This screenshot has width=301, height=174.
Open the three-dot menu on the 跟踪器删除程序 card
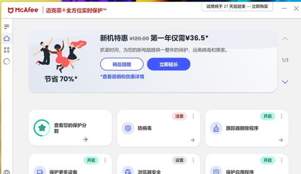[281, 116]
